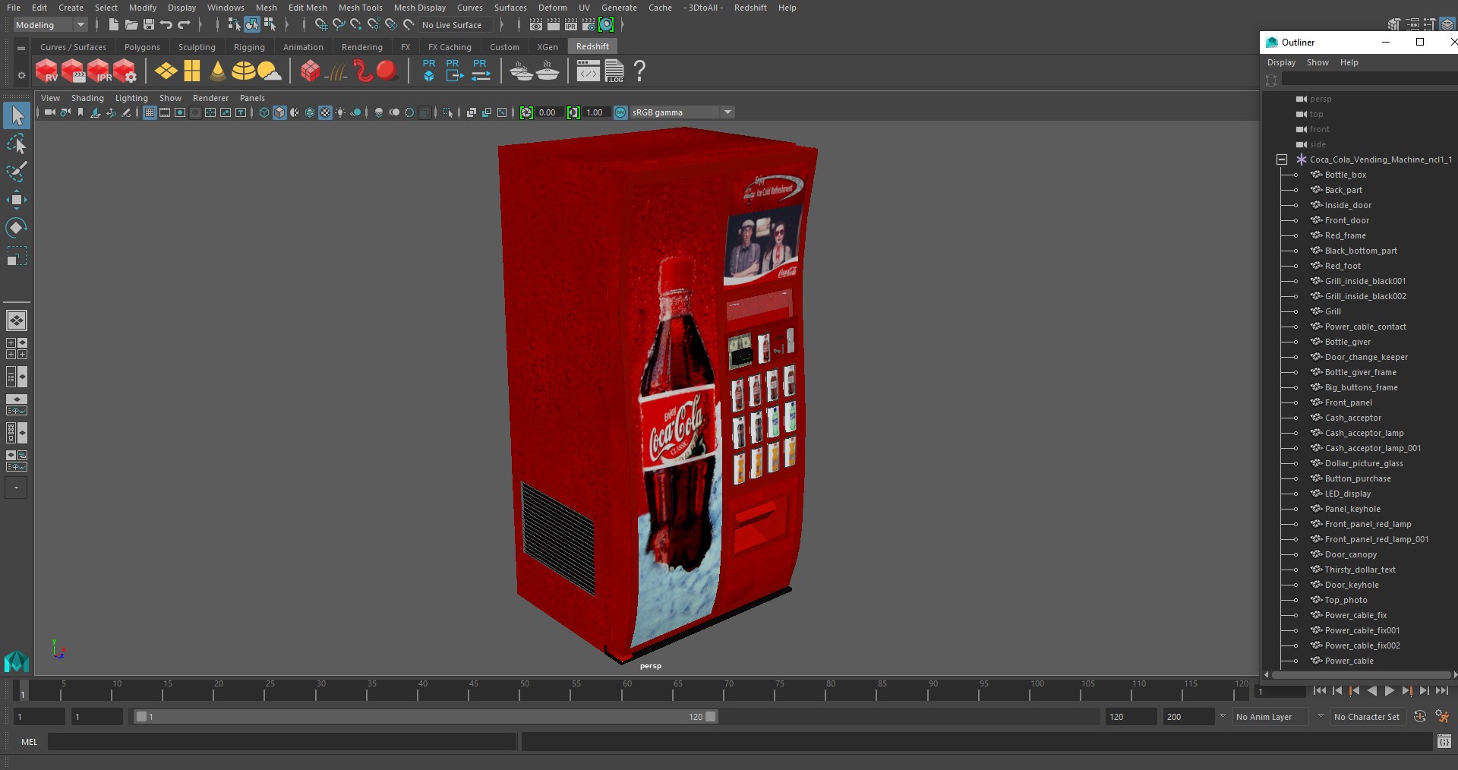Screen dimensions: 1458x770
Task: Export Redshift proxy with PR arrow icon
Action: pos(454,71)
